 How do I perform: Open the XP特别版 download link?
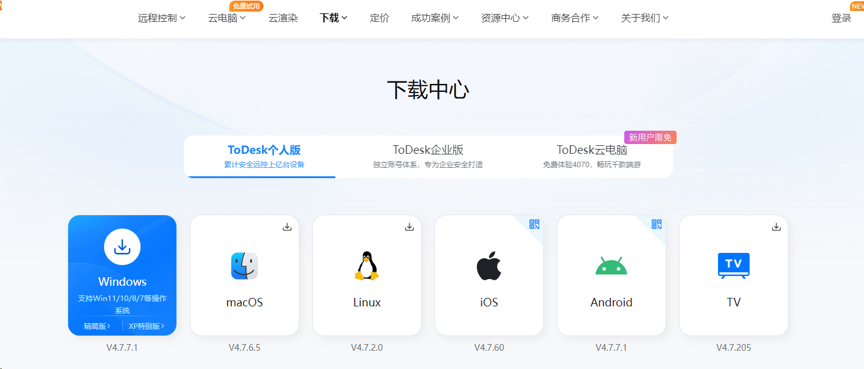click(x=147, y=326)
